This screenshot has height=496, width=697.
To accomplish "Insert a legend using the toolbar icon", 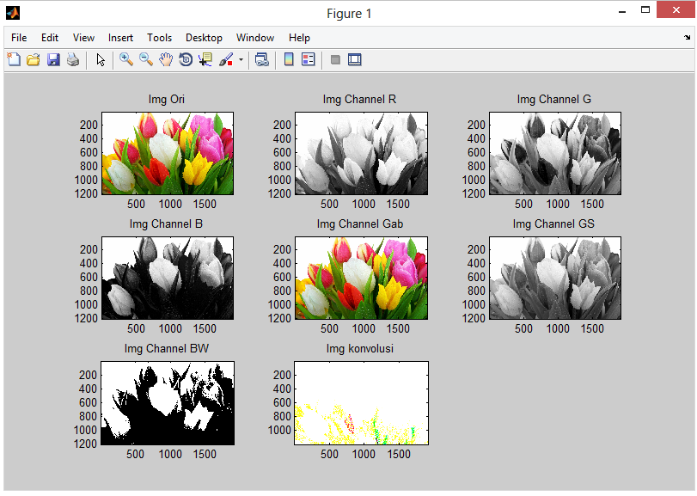I will point(308,59).
